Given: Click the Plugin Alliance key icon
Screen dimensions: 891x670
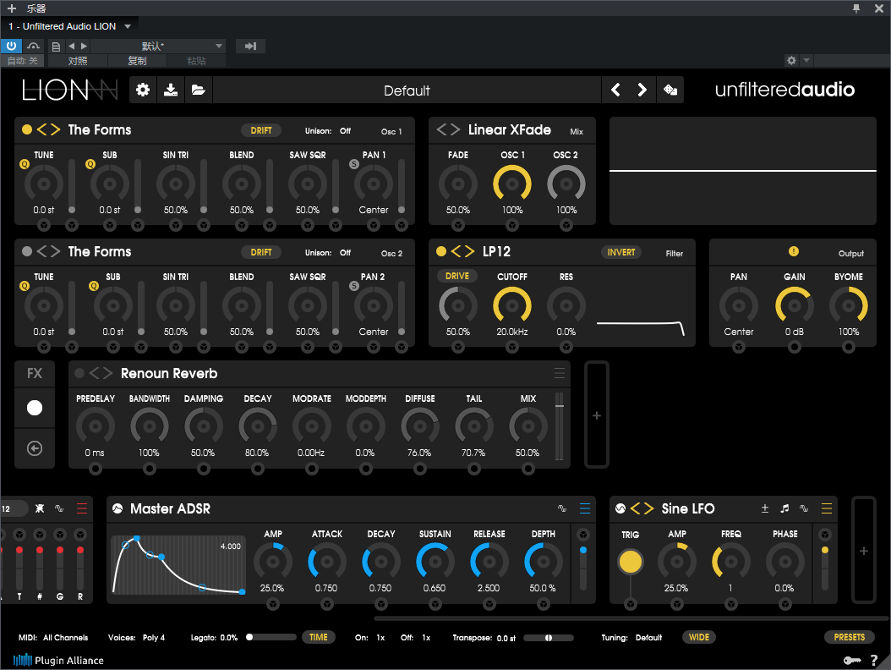Looking at the screenshot, I should tap(852, 660).
